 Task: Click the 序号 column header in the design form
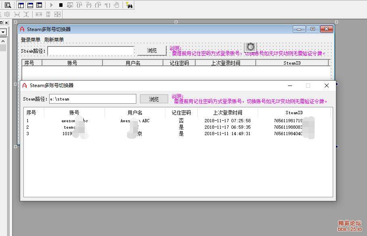(32, 63)
